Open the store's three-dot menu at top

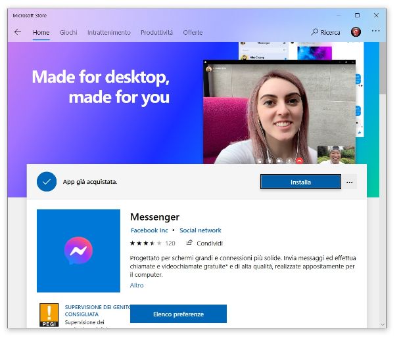pos(375,31)
